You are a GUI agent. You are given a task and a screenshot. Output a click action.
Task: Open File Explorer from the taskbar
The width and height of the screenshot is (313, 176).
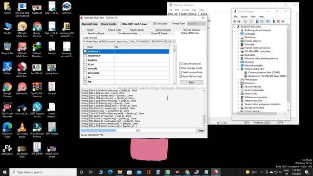tap(120, 172)
